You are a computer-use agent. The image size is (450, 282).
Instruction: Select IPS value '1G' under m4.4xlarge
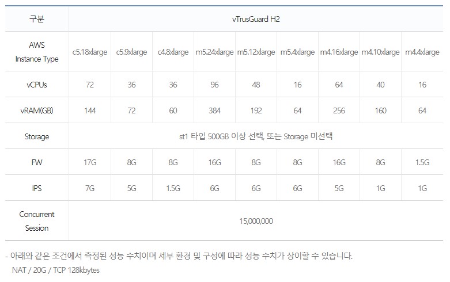click(422, 188)
